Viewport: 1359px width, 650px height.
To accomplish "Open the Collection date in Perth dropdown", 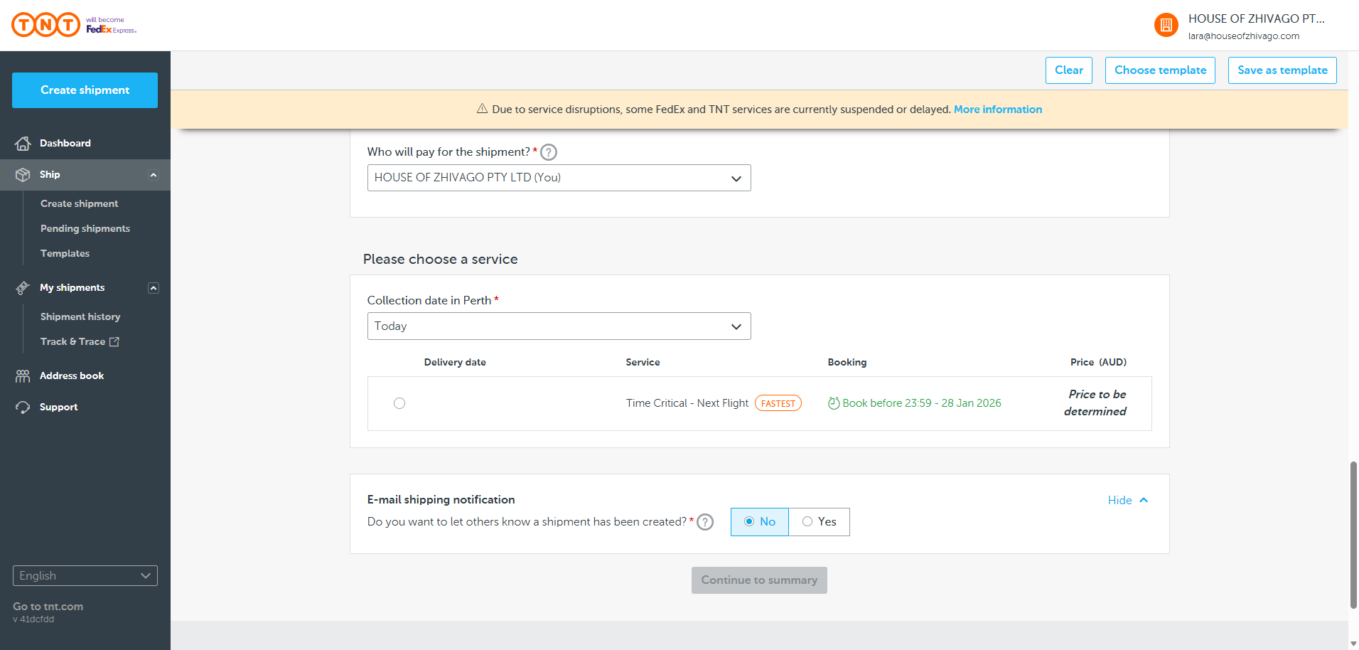I will coord(559,326).
